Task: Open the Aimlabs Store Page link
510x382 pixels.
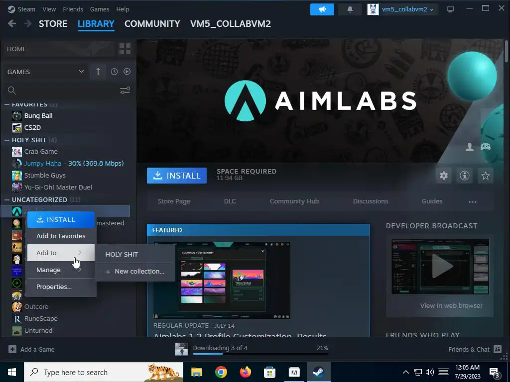Action: pyautogui.click(x=174, y=201)
